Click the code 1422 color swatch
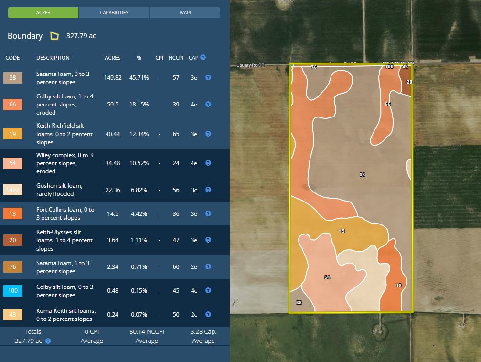481x362 pixels. 13,190
